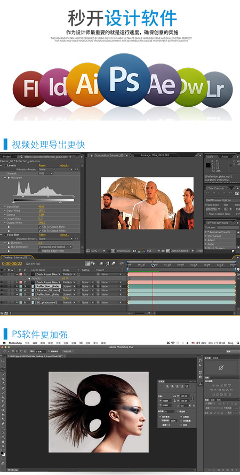Toggle Clip To Output White checkbox
The image size is (240, 475).
(x=39, y=231)
